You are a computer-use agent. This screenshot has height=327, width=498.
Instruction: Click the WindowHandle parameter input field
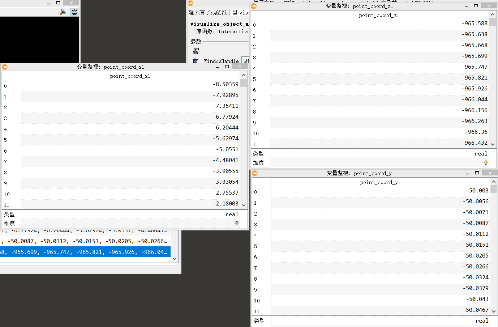(x=245, y=61)
